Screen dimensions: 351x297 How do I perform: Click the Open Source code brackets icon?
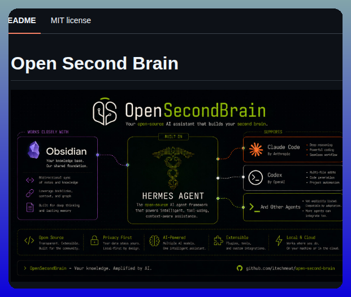tap(29, 241)
